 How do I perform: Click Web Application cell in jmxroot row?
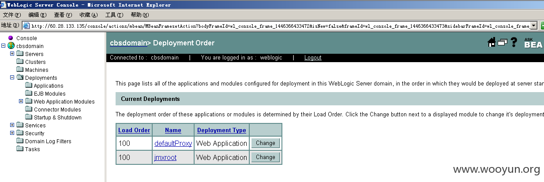221,157
